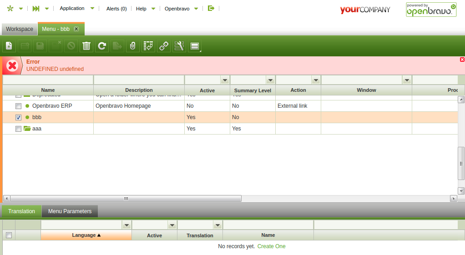This screenshot has width=465, height=255.
Task: Click the vertical scrollbar thumb
Action: [461, 164]
